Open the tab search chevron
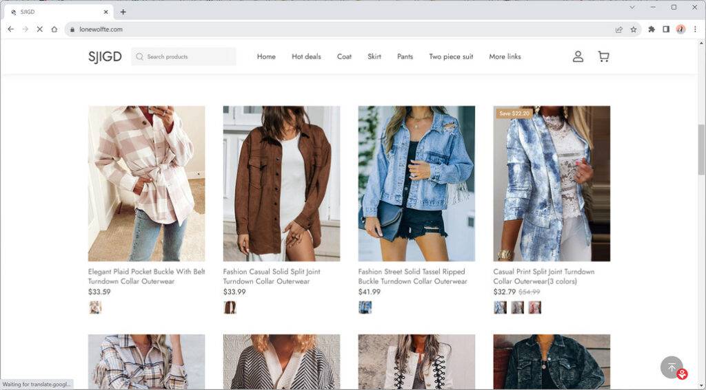706x390 pixels. tap(632, 7)
